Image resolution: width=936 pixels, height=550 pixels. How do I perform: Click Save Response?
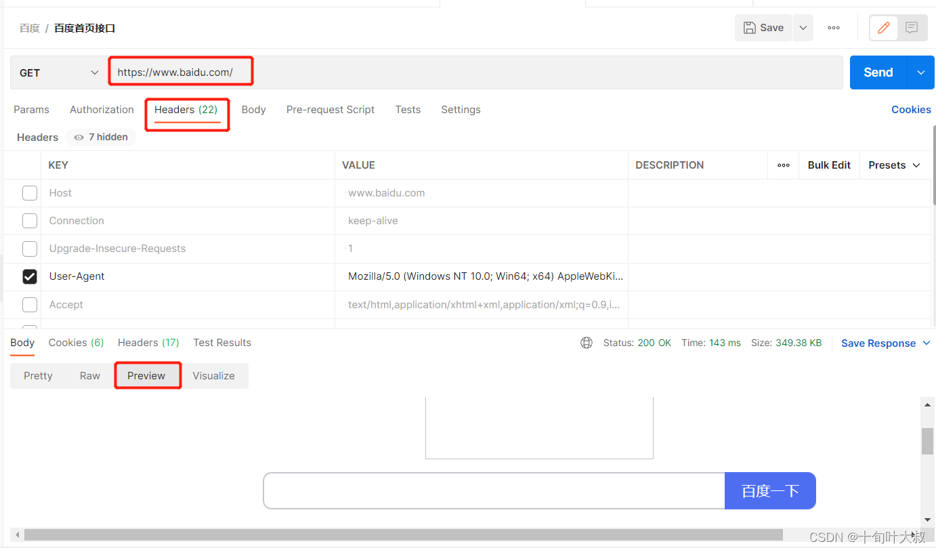878,343
